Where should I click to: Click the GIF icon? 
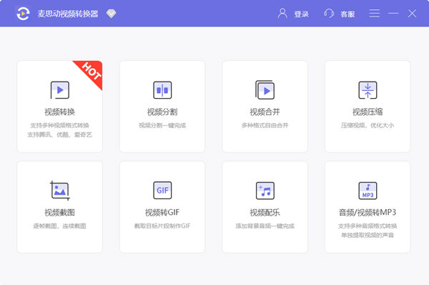click(x=162, y=190)
